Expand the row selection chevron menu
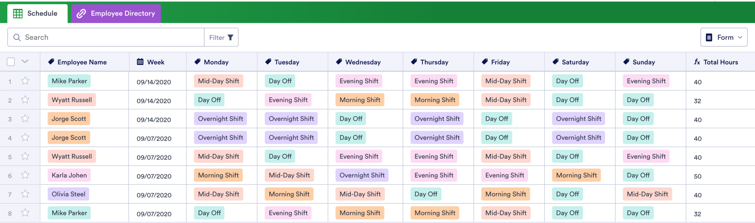This screenshot has width=755, height=223. click(25, 61)
